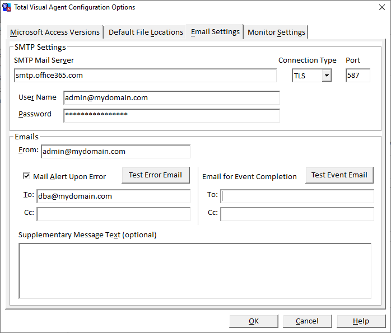Select the Email Settings tab
The width and height of the screenshot is (391, 333).
click(x=215, y=32)
